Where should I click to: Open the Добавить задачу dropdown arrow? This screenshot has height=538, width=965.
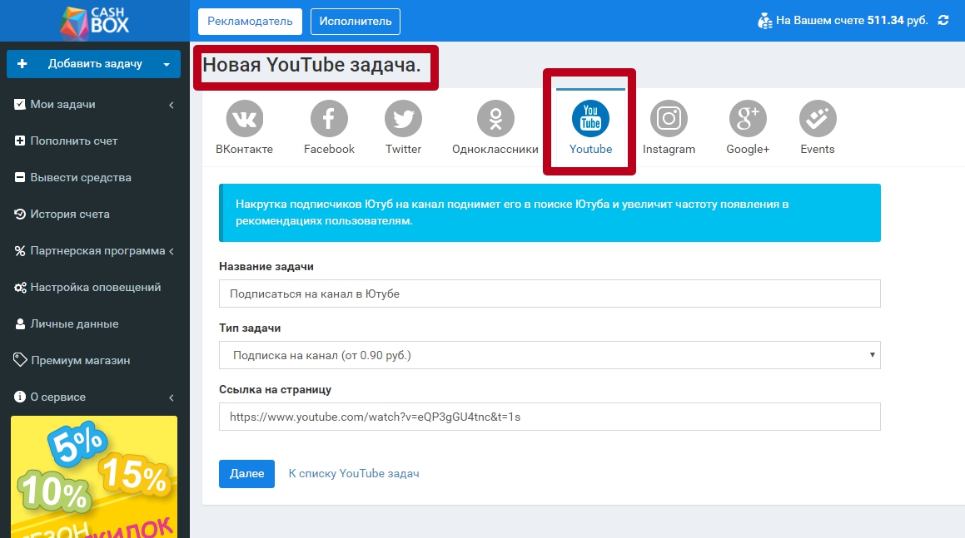[167, 65]
